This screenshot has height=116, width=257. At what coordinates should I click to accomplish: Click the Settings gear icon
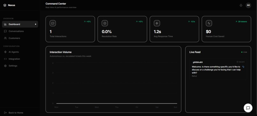pyautogui.click(x=5, y=66)
